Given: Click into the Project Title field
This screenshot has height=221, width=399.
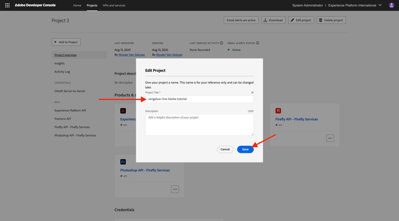Looking at the screenshot, I should pyautogui.click(x=199, y=99).
